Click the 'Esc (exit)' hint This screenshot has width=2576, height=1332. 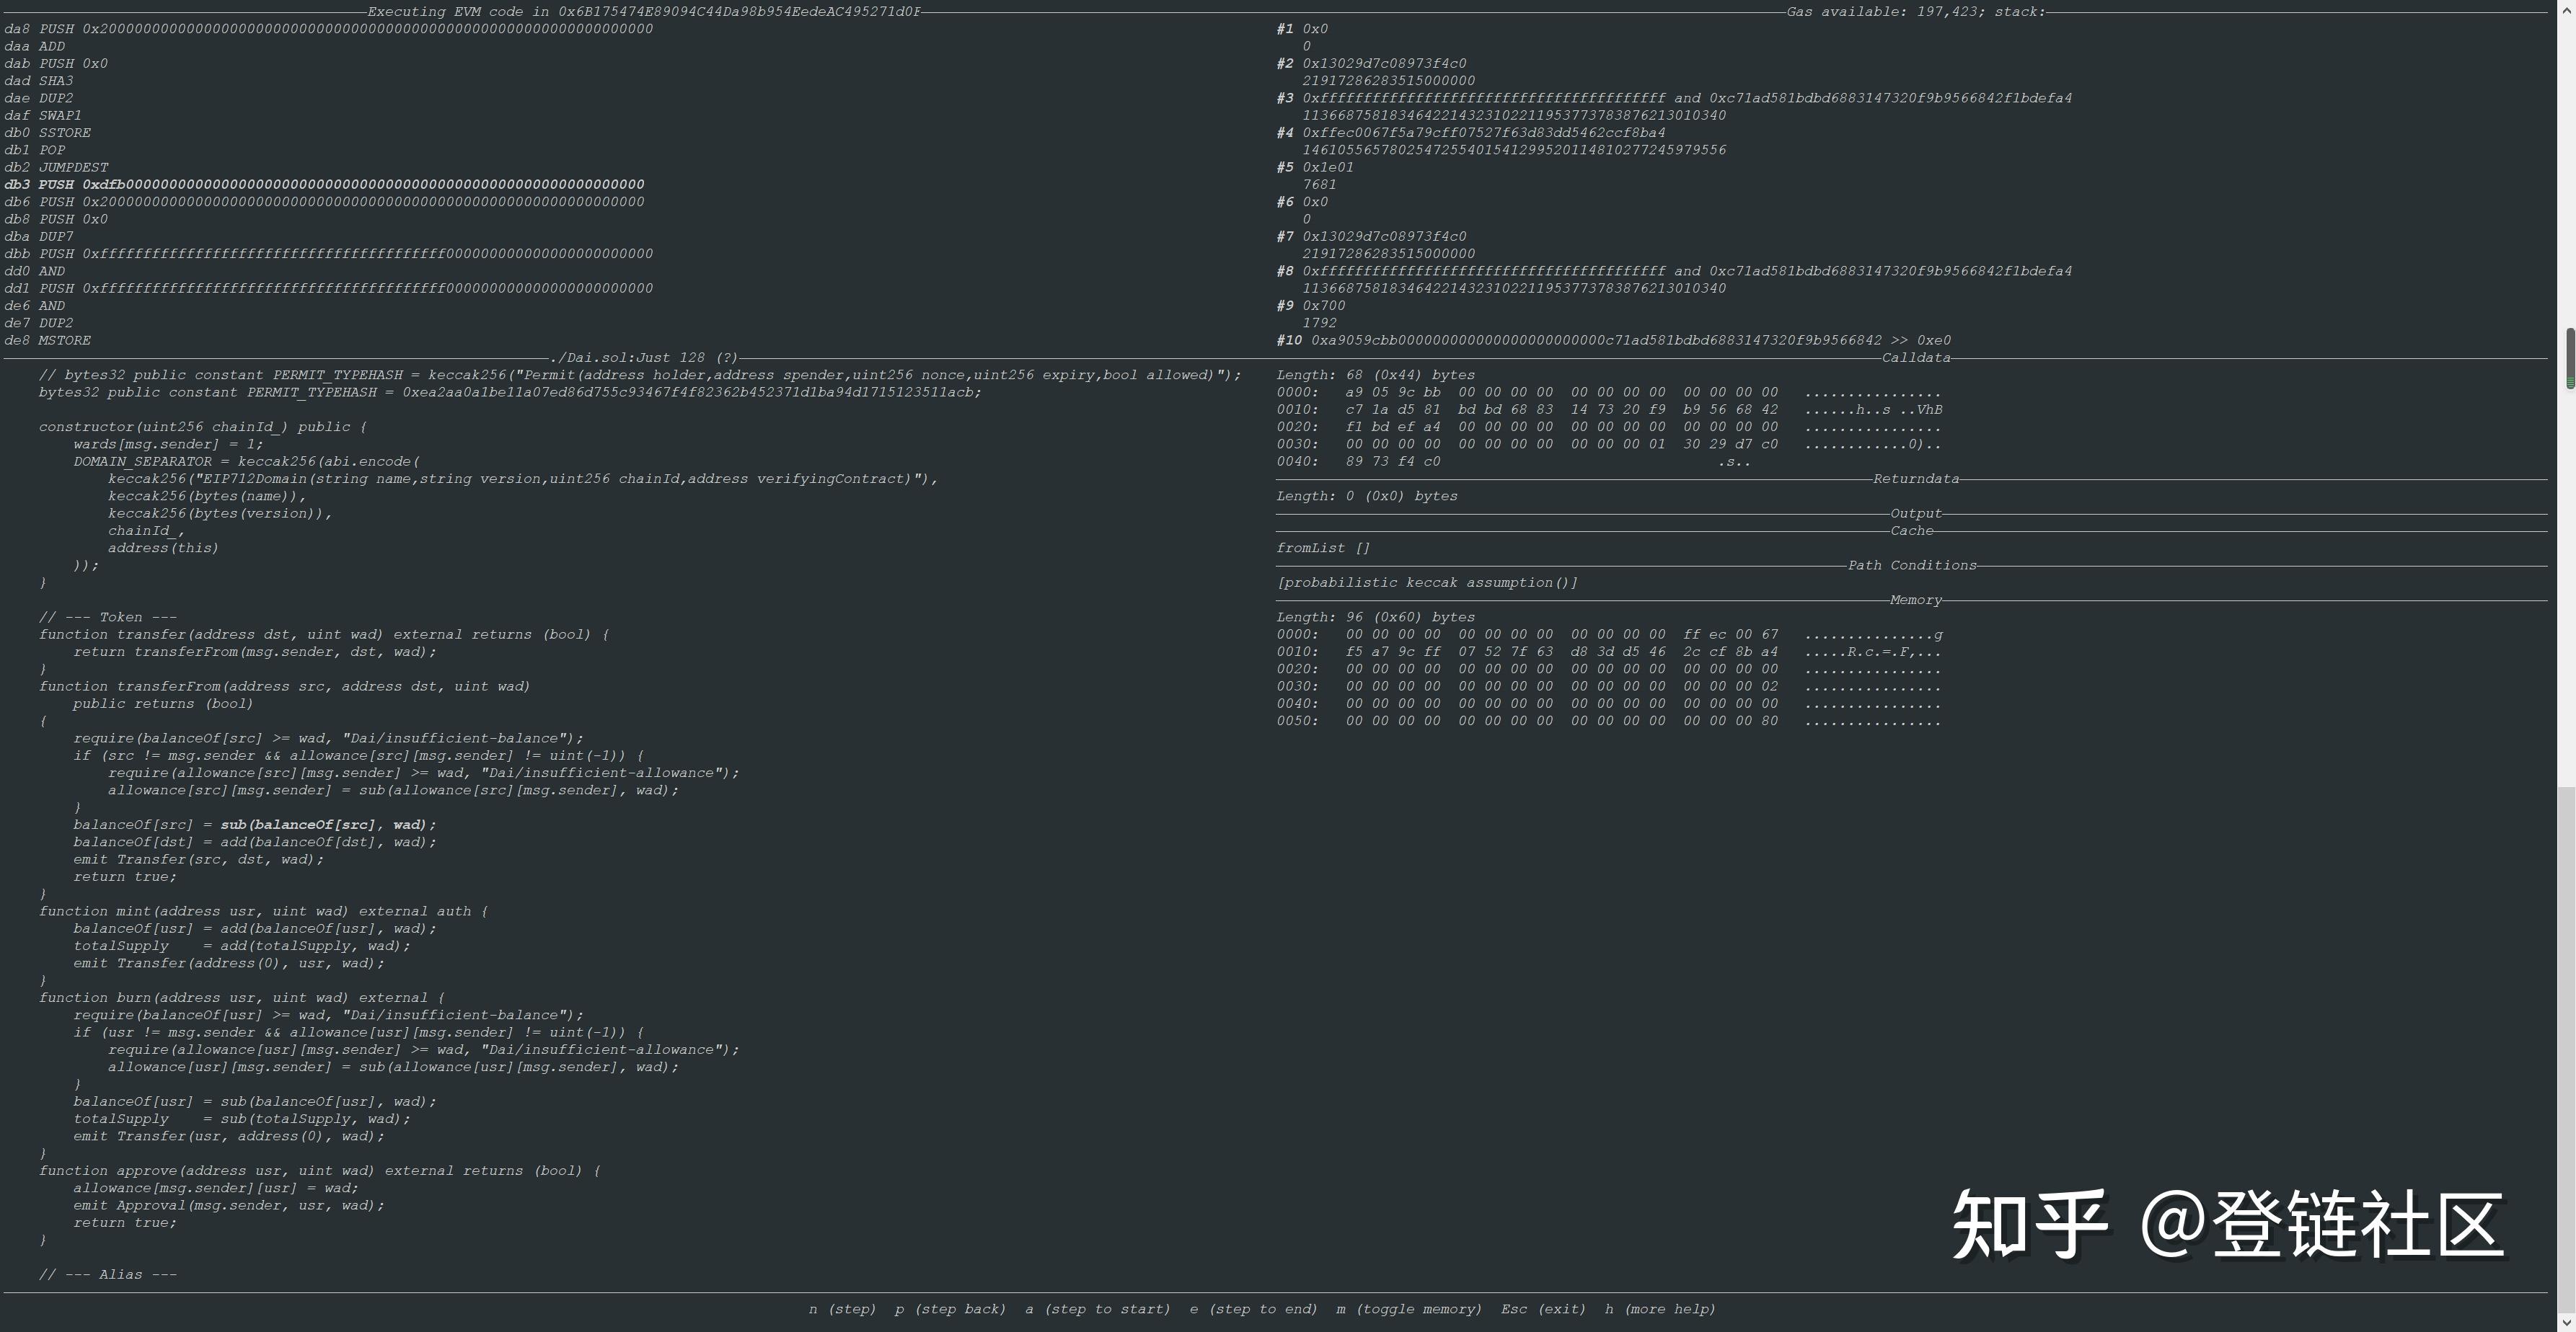(x=1543, y=1309)
